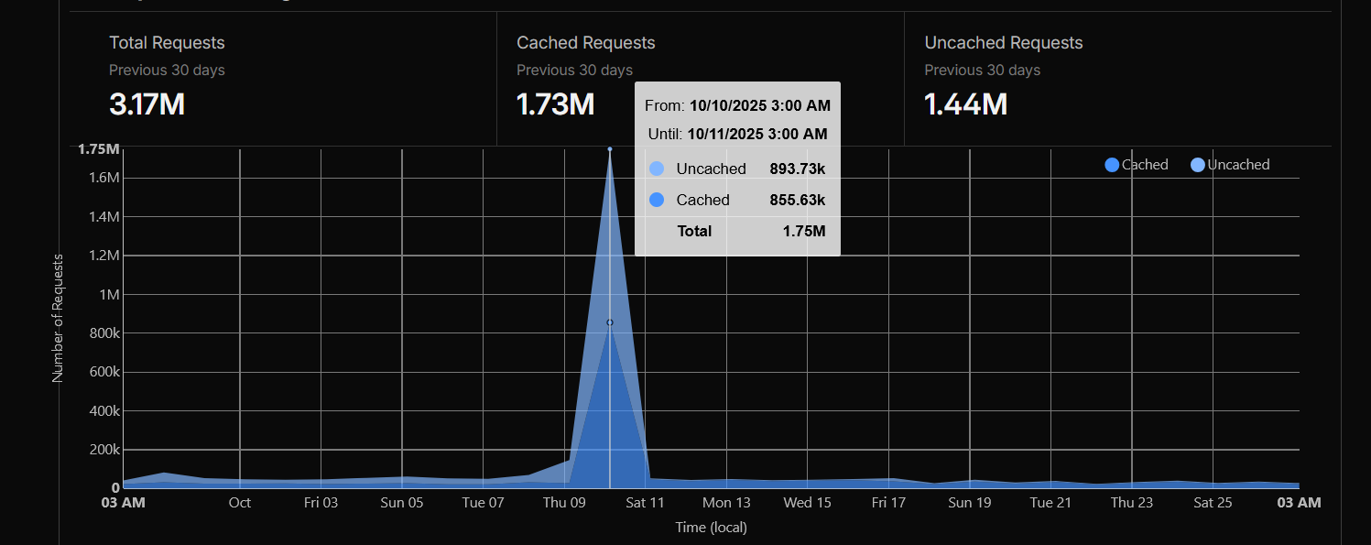This screenshot has width=1371, height=545.
Task: Select the Cached Requests 1.73M value
Action: tap(555, 104)
